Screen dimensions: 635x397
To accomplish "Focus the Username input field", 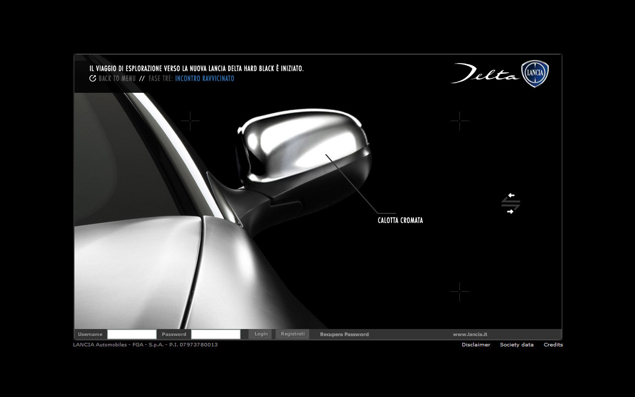I will coord(132,334).
